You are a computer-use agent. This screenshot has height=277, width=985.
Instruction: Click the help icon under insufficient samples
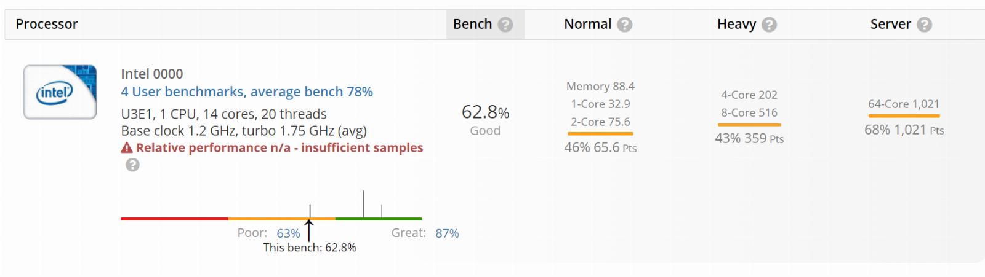coord(132,165)
